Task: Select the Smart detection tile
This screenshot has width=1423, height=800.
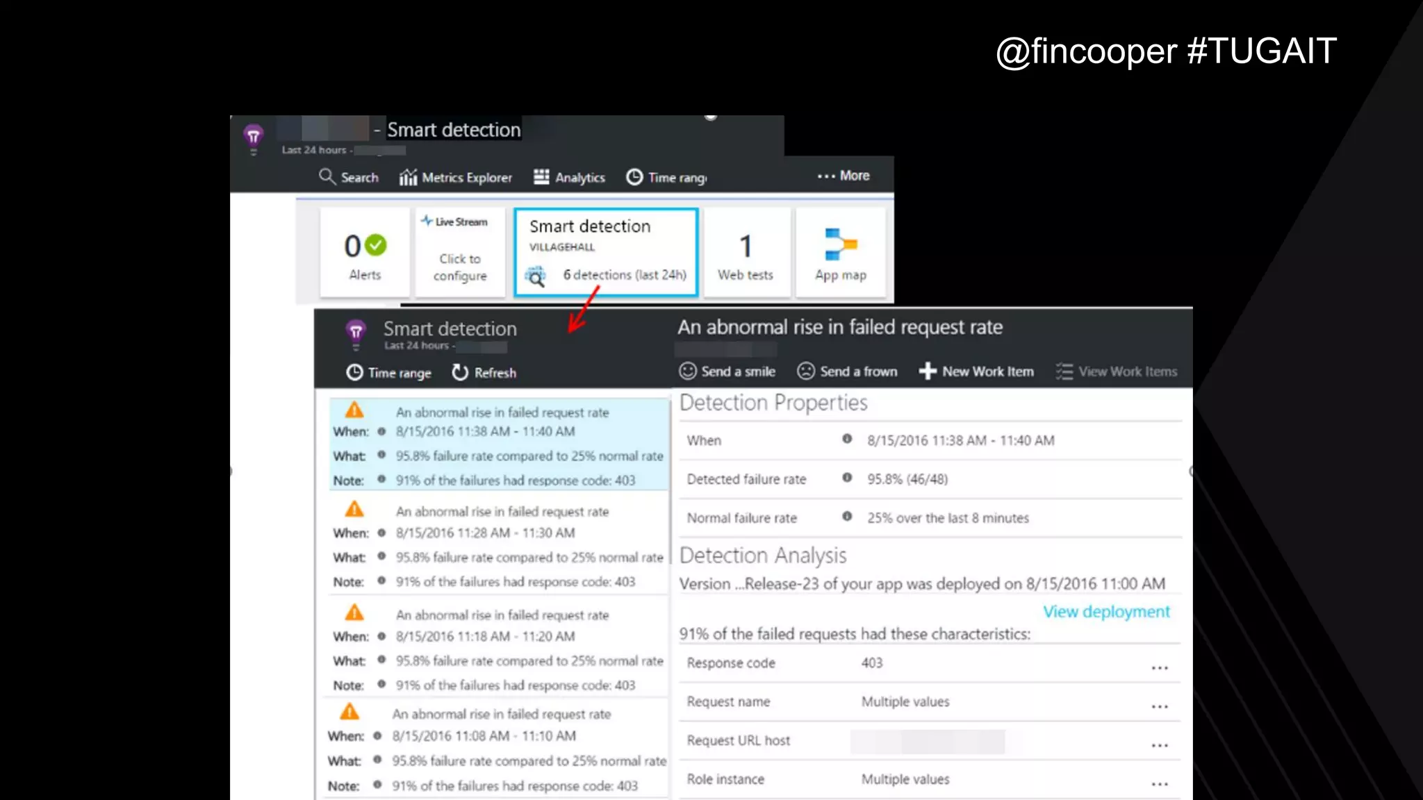Action: [606, 252]
